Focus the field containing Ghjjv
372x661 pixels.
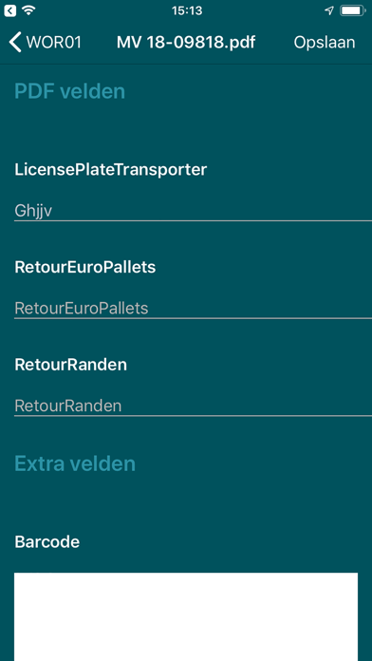coord(193,211)
